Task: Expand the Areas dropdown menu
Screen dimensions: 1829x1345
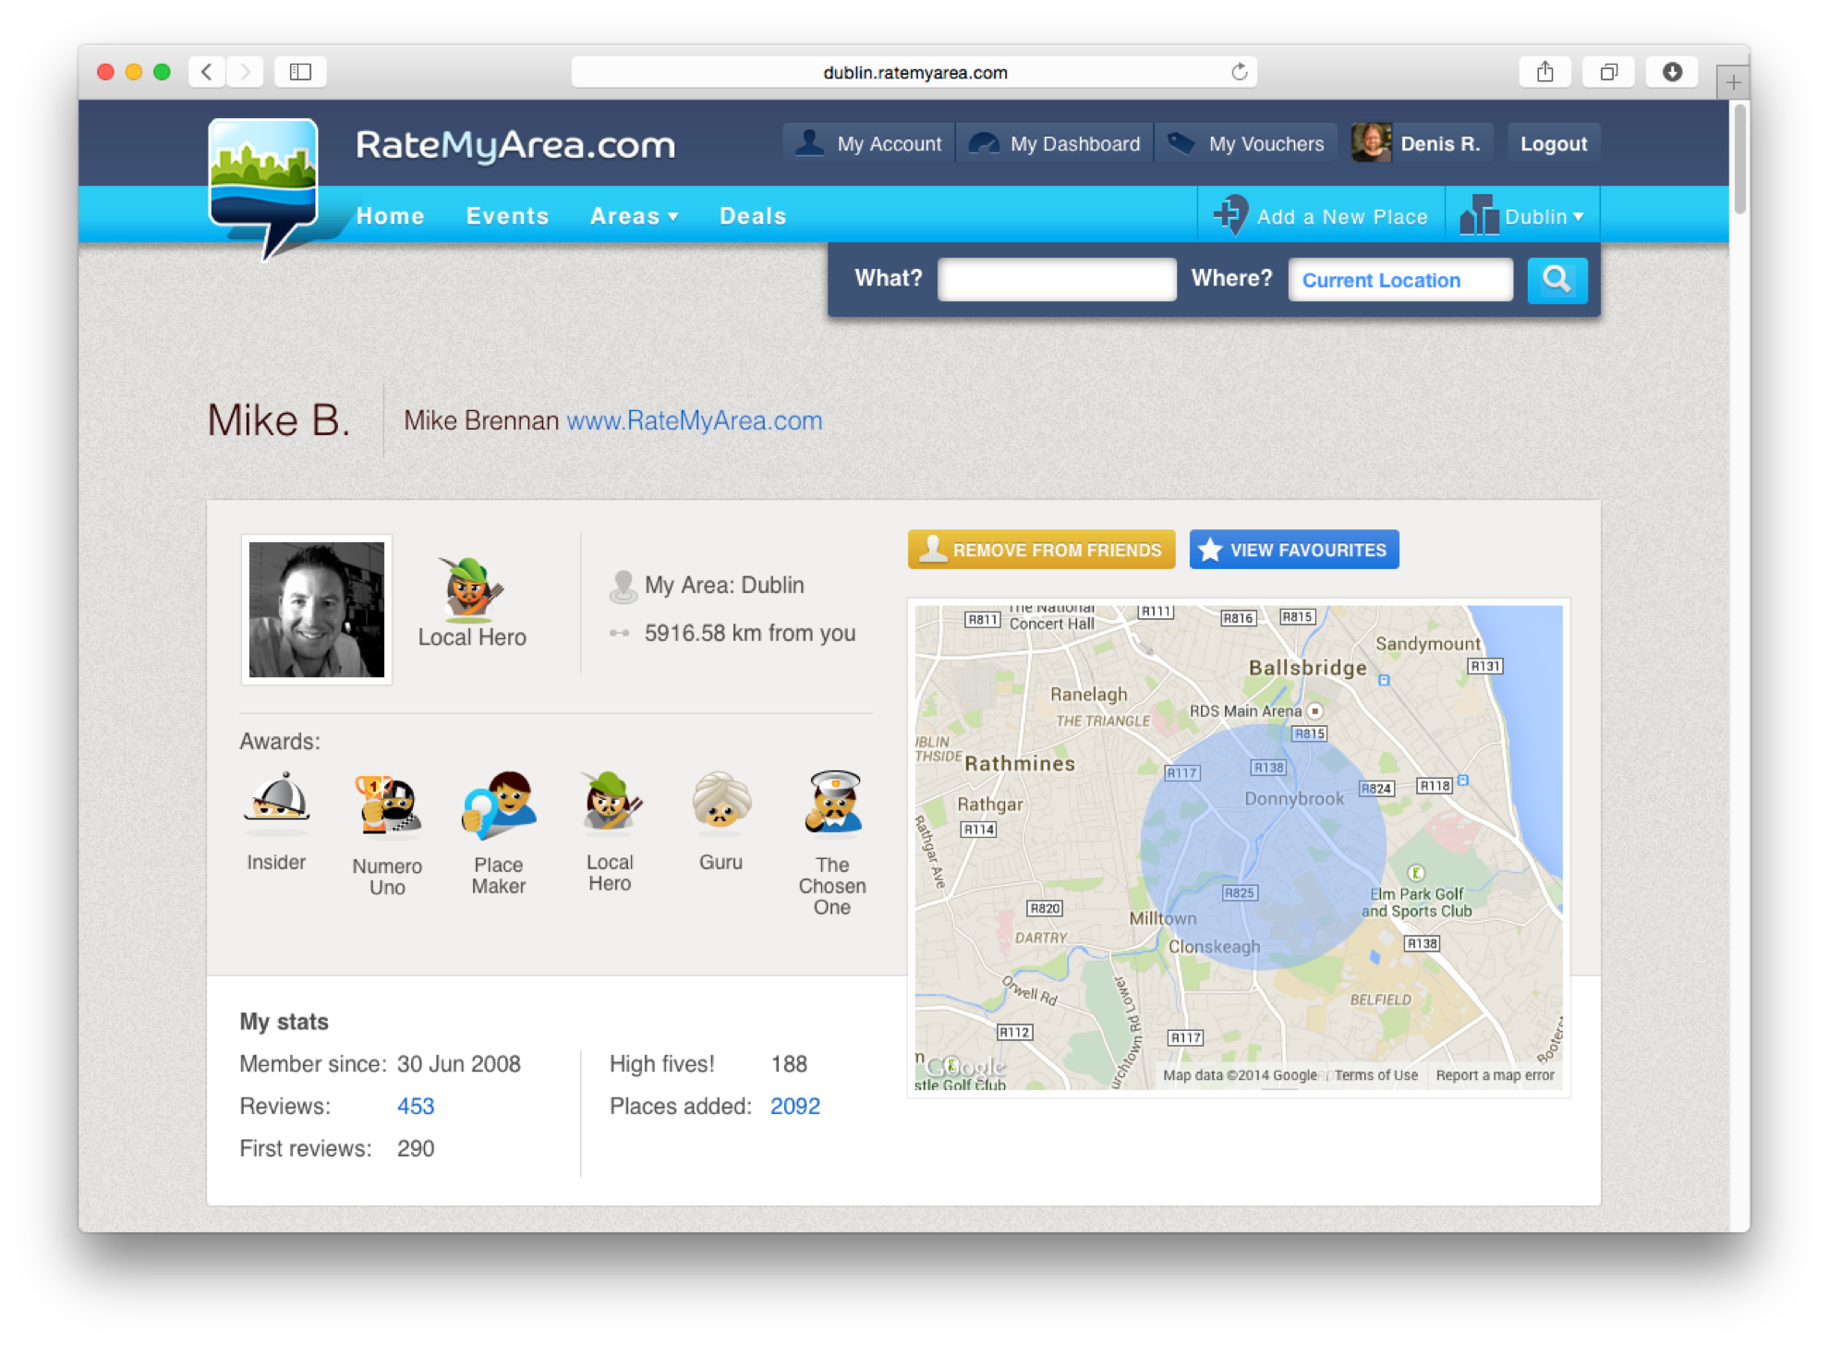Action: [635, 216]
